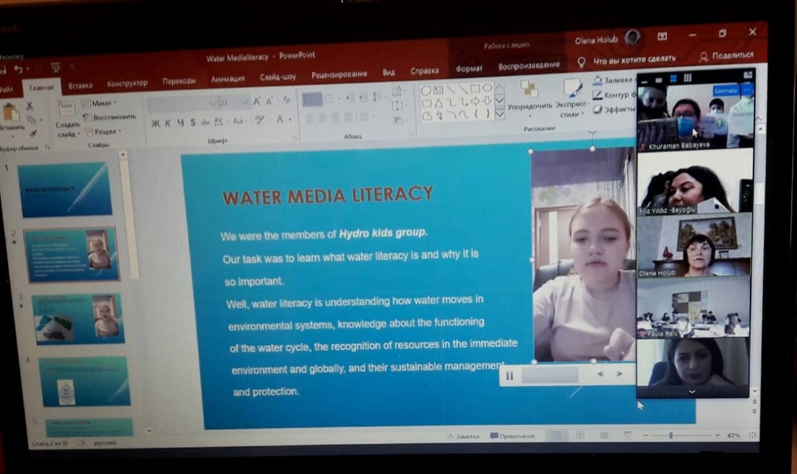Open the font size dropdown
797x474 pixels.
pyautogui.click(x=245, y=102)
